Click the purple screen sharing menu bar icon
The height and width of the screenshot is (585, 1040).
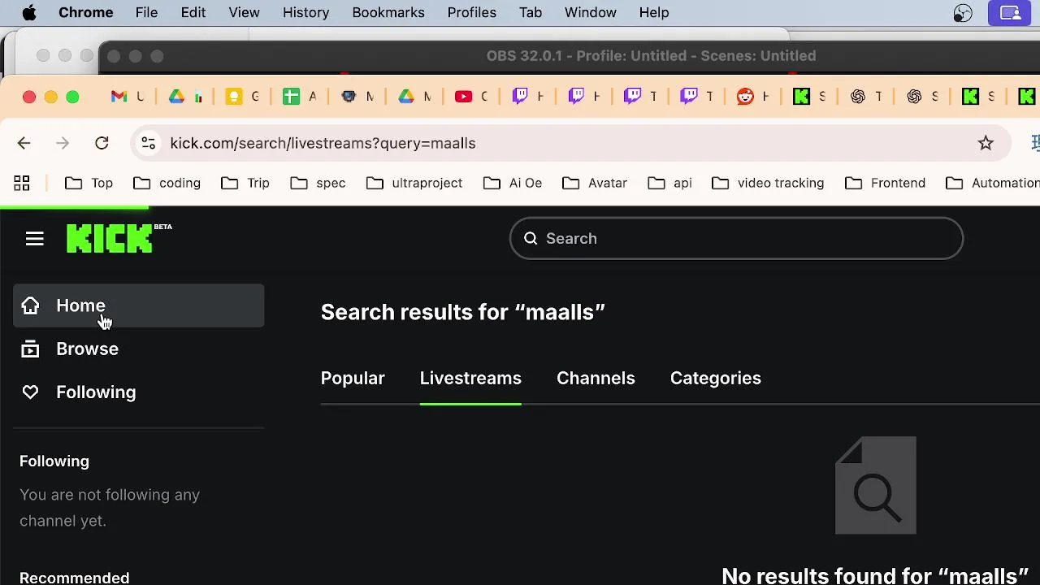1010,13
